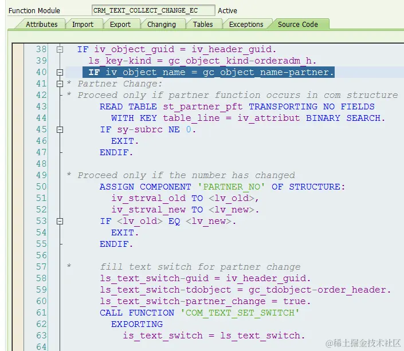The image size is (404, 351).
Task: Click the 'WITH KEY table_line = iv_attribut' line
Action: pyautogui.click(x=248, y=118)
